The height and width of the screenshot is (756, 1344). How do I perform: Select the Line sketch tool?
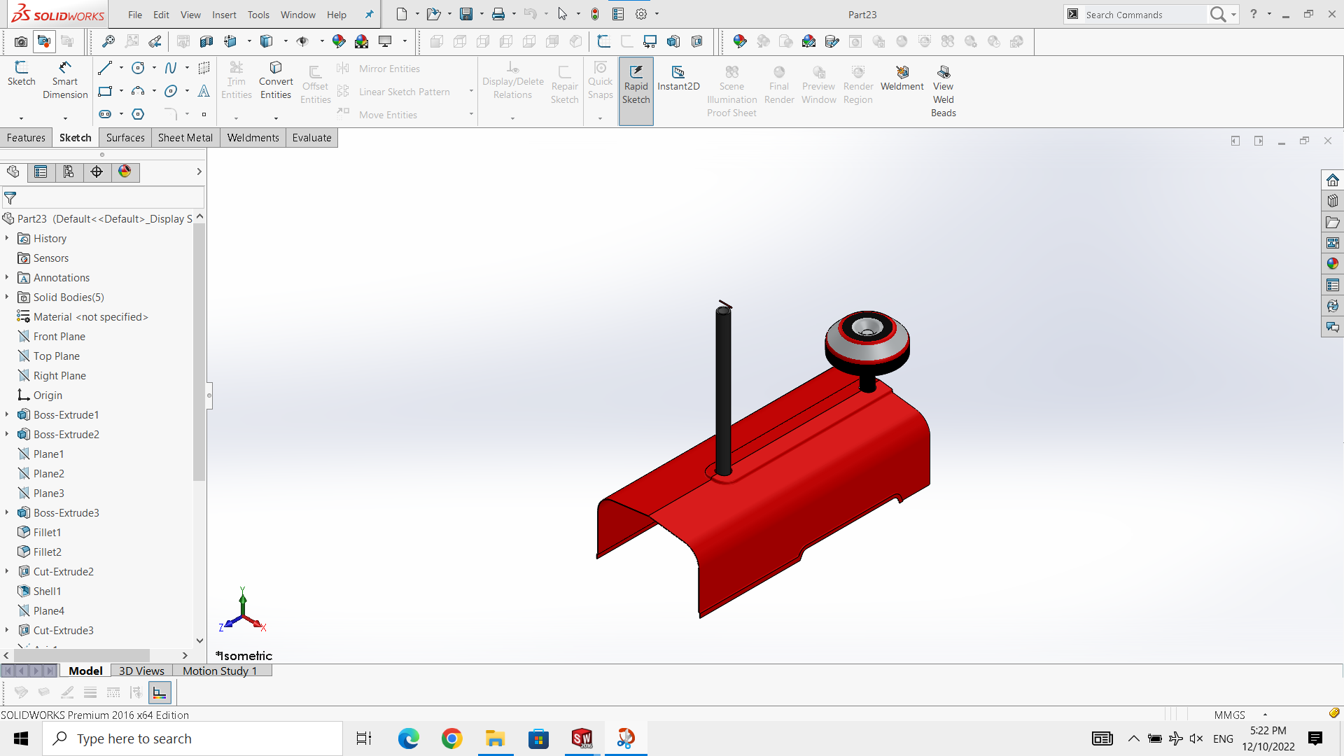point(105,68)
